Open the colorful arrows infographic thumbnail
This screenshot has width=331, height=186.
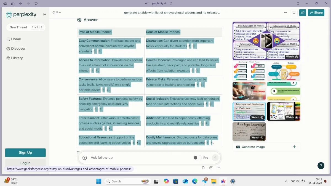click(249, 71)
